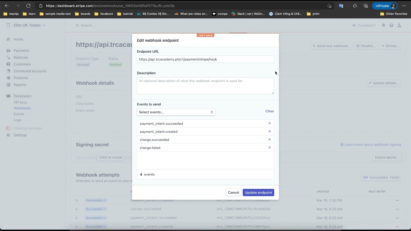411x231 pixels.
Task: Open help question mark icon
Action: tap(391, 25)
